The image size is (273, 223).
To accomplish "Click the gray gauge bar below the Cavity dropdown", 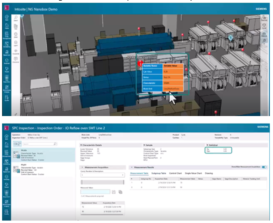I will pos(103,182).
